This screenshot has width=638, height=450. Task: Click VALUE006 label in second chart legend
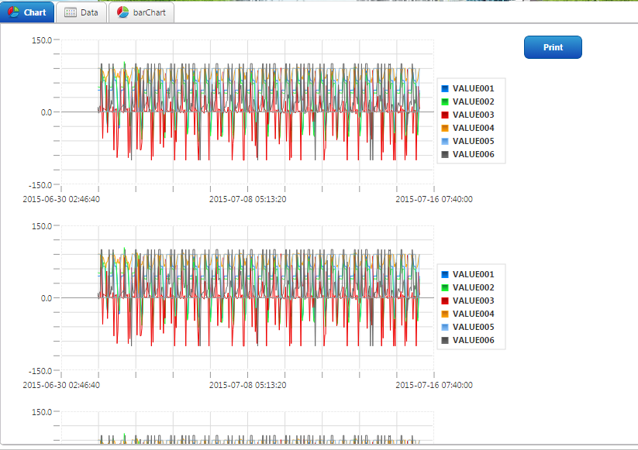474,340
